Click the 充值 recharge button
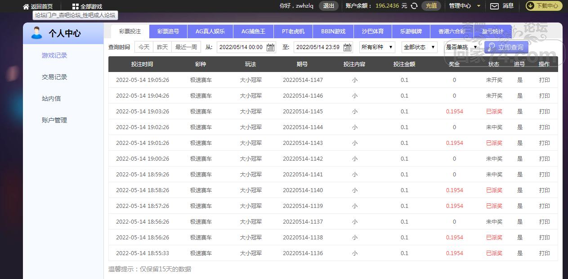 click(x=431, y=6)
